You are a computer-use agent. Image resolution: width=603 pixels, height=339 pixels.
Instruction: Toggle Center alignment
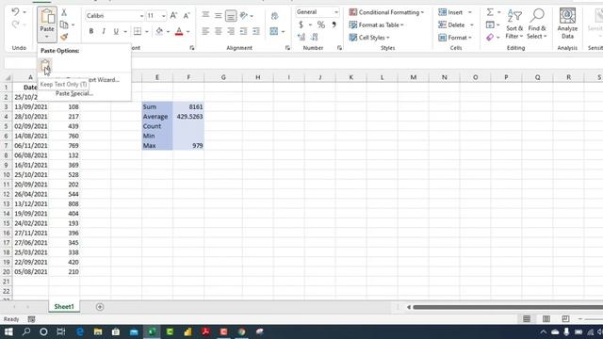pyautogui.click(x=218, y=31)
